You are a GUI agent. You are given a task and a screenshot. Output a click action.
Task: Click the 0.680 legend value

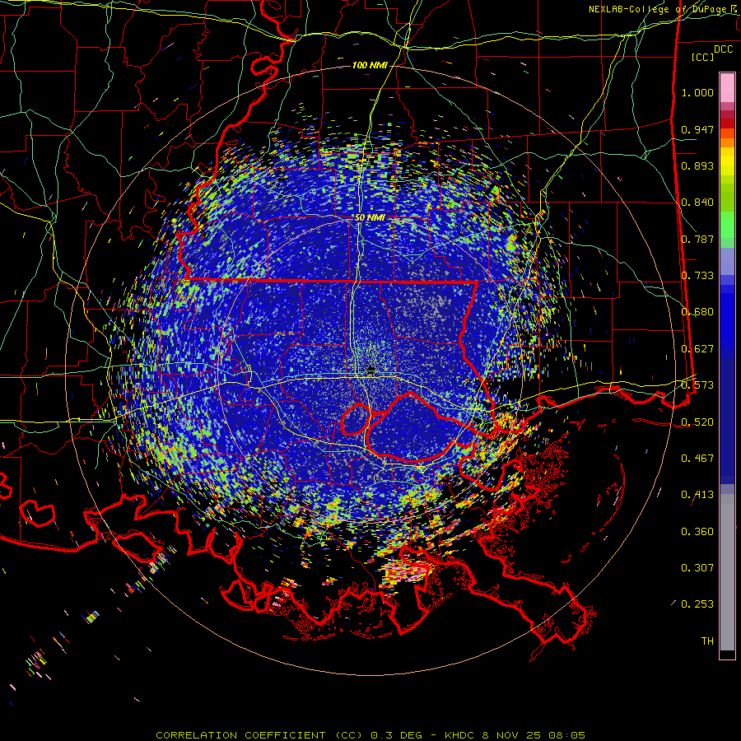click(697, 312)
